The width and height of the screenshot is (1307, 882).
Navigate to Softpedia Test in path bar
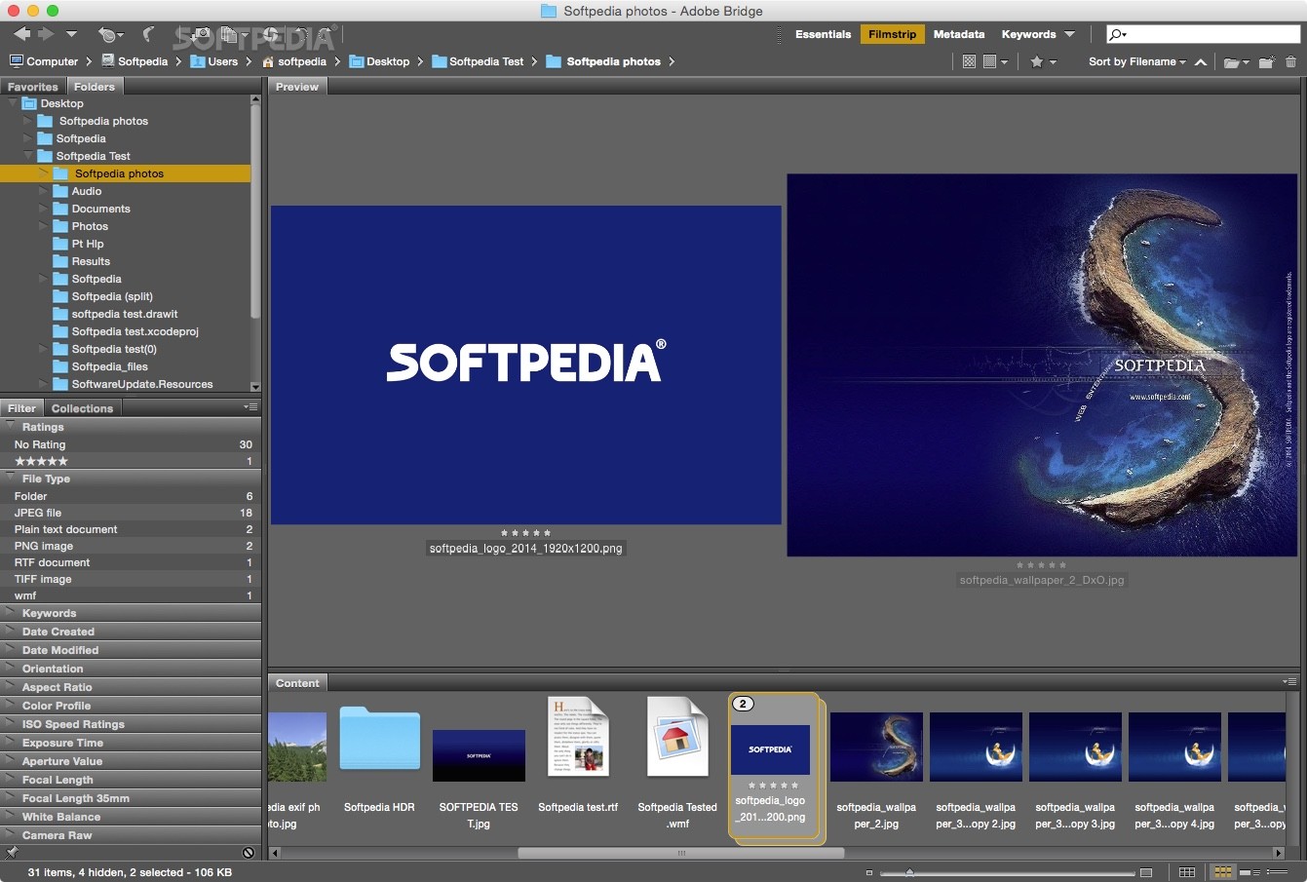478,61
